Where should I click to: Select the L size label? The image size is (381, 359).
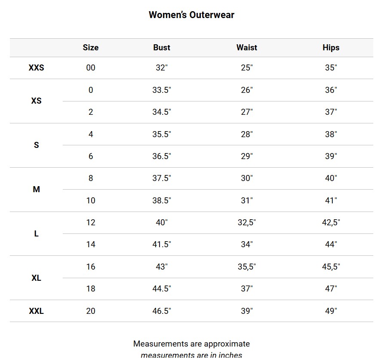[36, 234]
